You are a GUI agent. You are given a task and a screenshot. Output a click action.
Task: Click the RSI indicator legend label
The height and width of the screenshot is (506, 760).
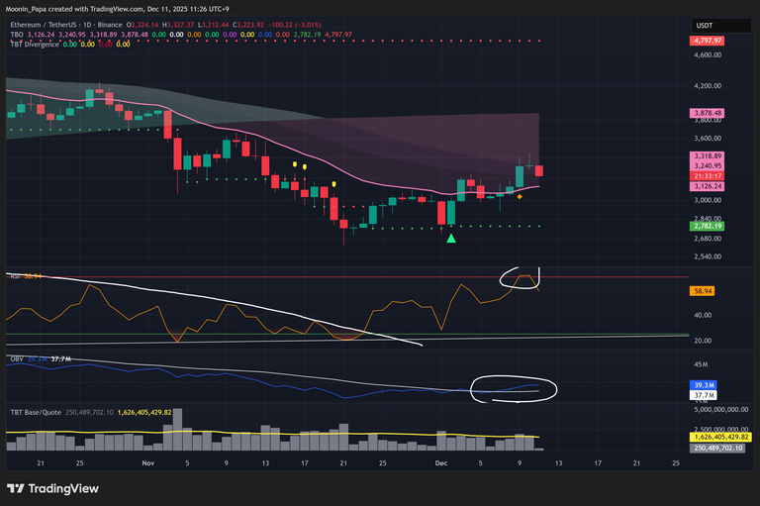coord(16,273)
